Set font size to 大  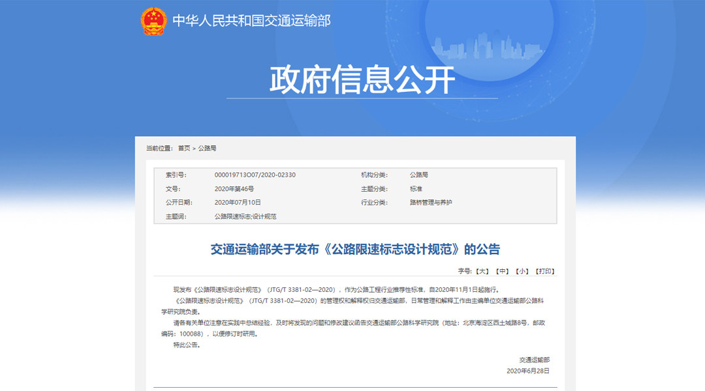click(x=482, y=271)
